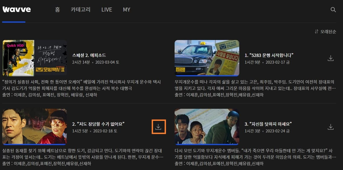343x170 pixels.
Task: Open the 홈 menu item
Action: 57,9
